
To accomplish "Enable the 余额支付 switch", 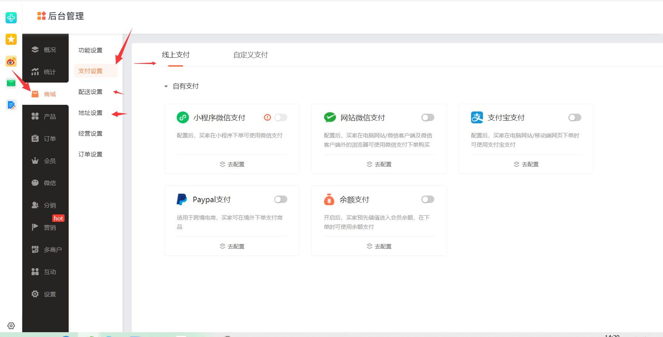I will [428, 199].
